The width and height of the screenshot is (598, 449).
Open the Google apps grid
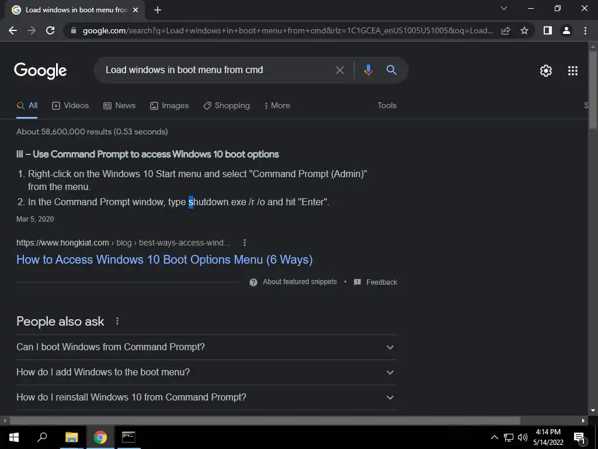[573, 71]
